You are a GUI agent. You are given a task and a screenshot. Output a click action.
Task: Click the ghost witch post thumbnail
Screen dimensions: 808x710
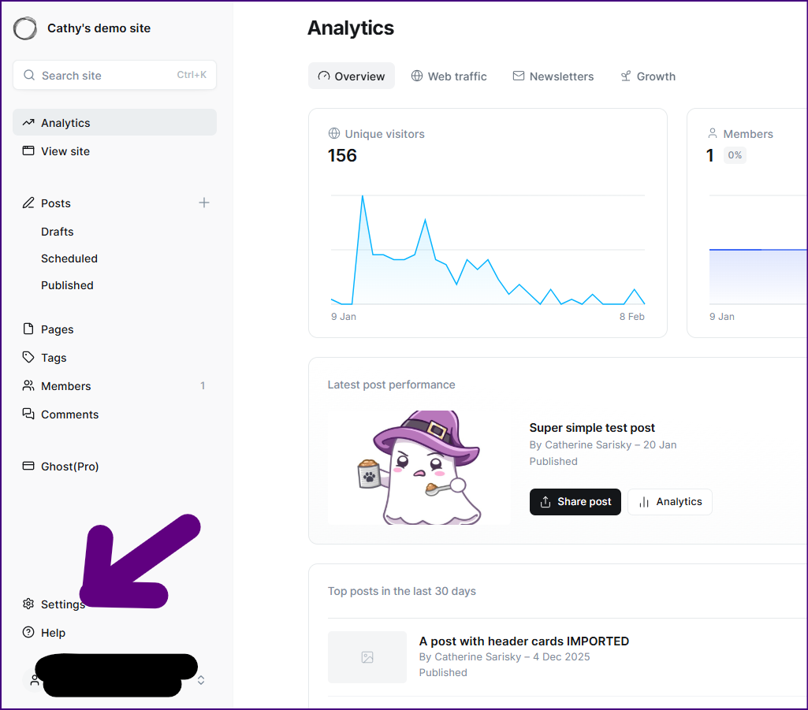[418, 467]
